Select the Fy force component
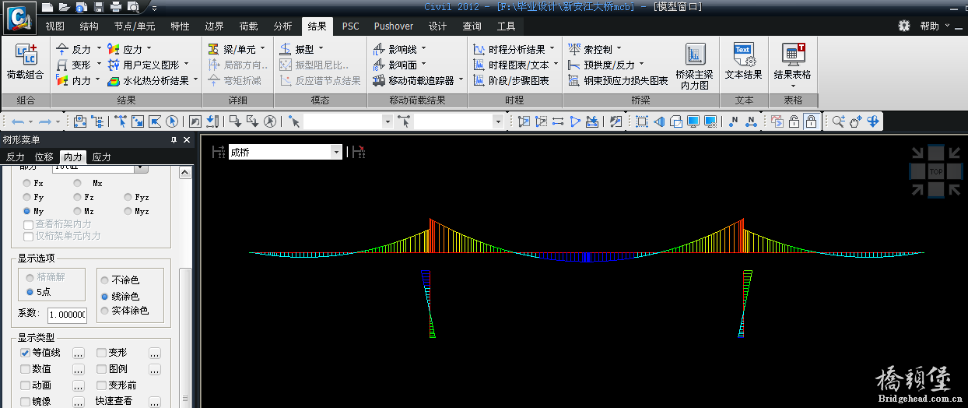Screen dimensions: 968x408 28,197
